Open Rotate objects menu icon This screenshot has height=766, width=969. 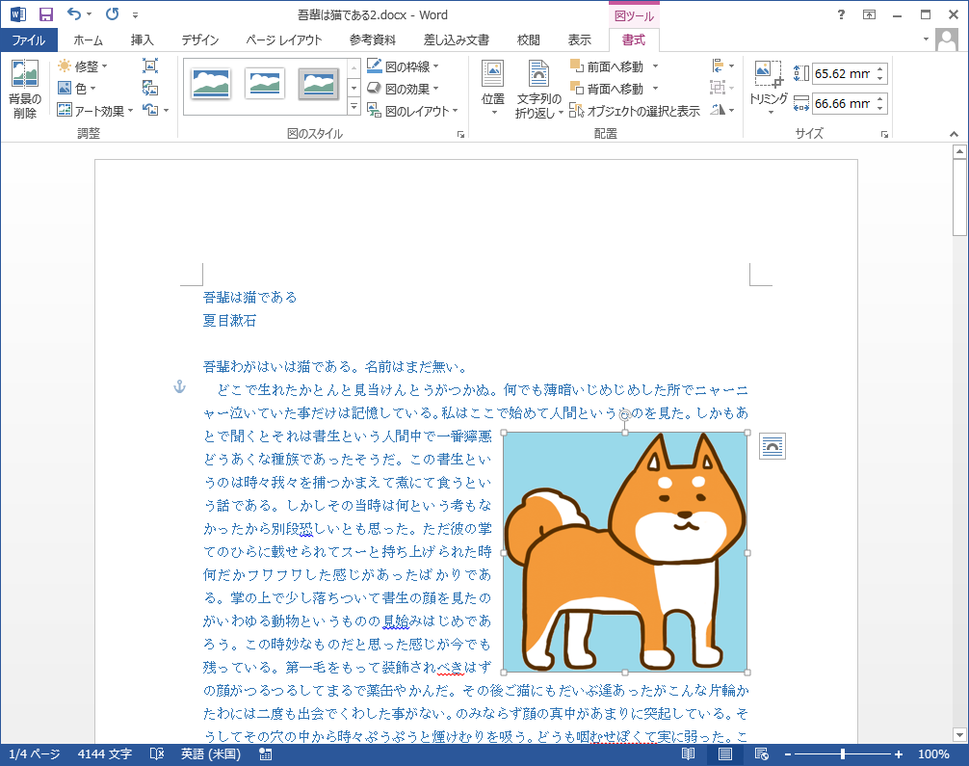pyautogui.click(x=722, y=110)
